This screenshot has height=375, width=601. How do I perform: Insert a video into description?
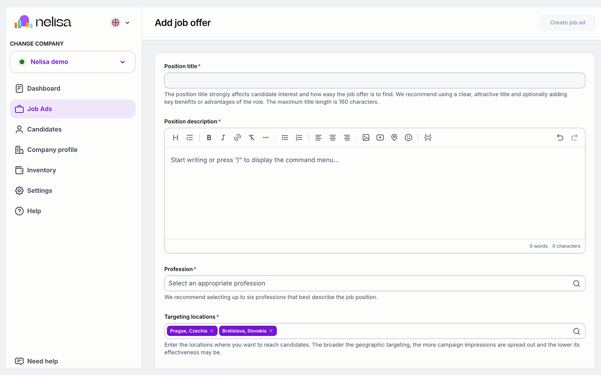point(380,138)
